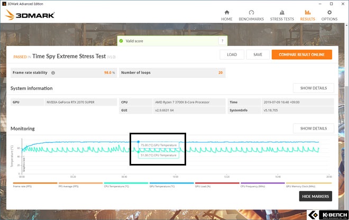Viewport: 349px width, 220px height.
Task: Click the 3DMark app icon in title bar
Action: pos(4,4)
